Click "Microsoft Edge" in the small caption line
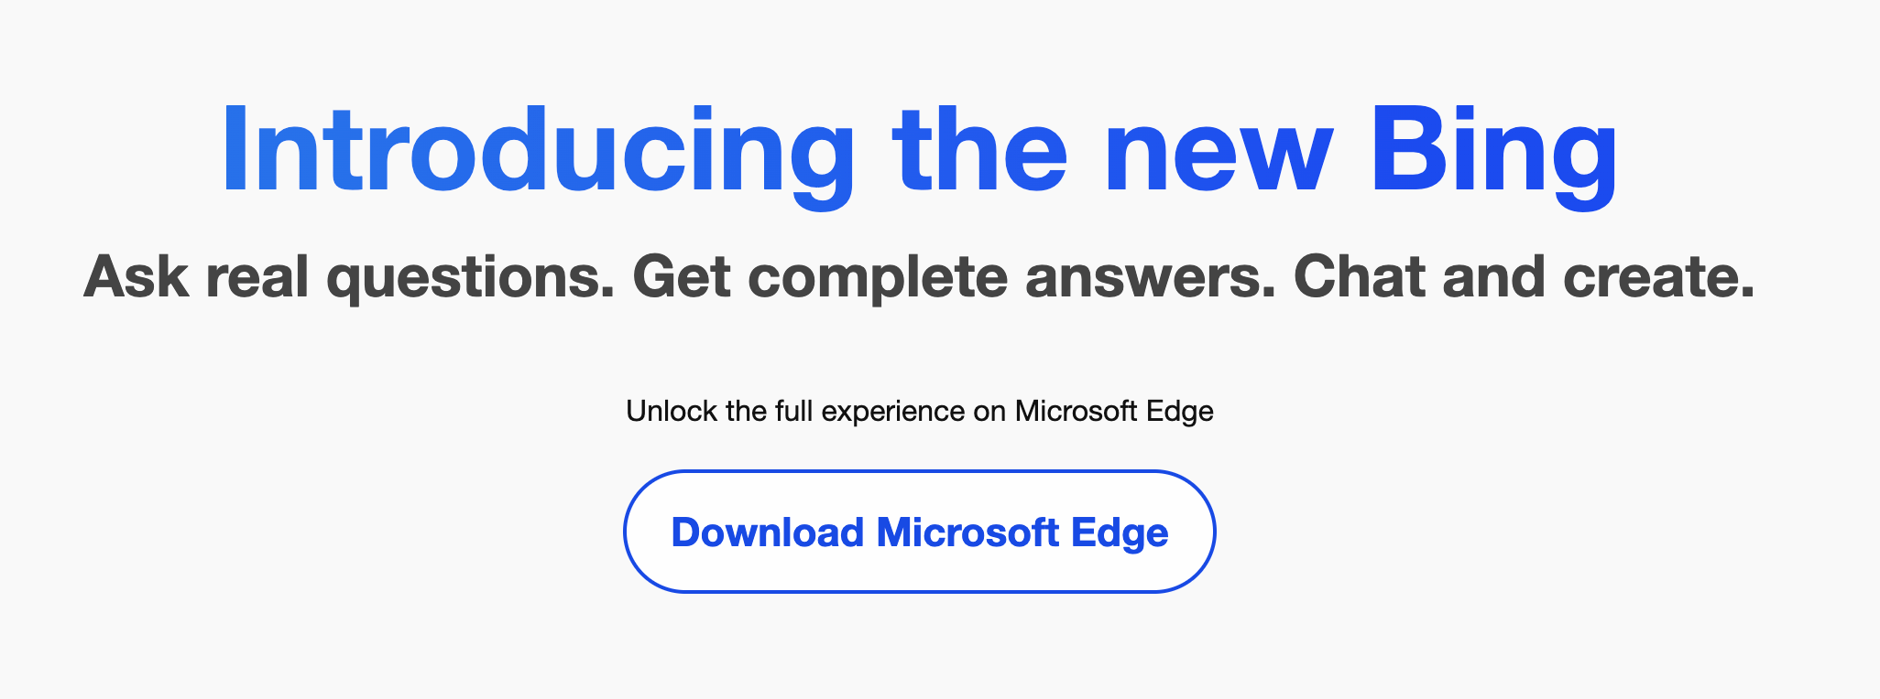The image size is (1880, 699). [1113, 412]
